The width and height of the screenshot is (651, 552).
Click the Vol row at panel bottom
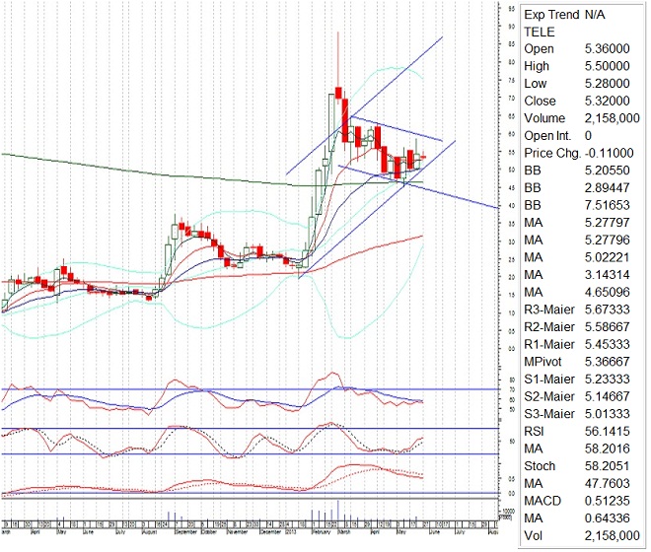click(582, 535)
